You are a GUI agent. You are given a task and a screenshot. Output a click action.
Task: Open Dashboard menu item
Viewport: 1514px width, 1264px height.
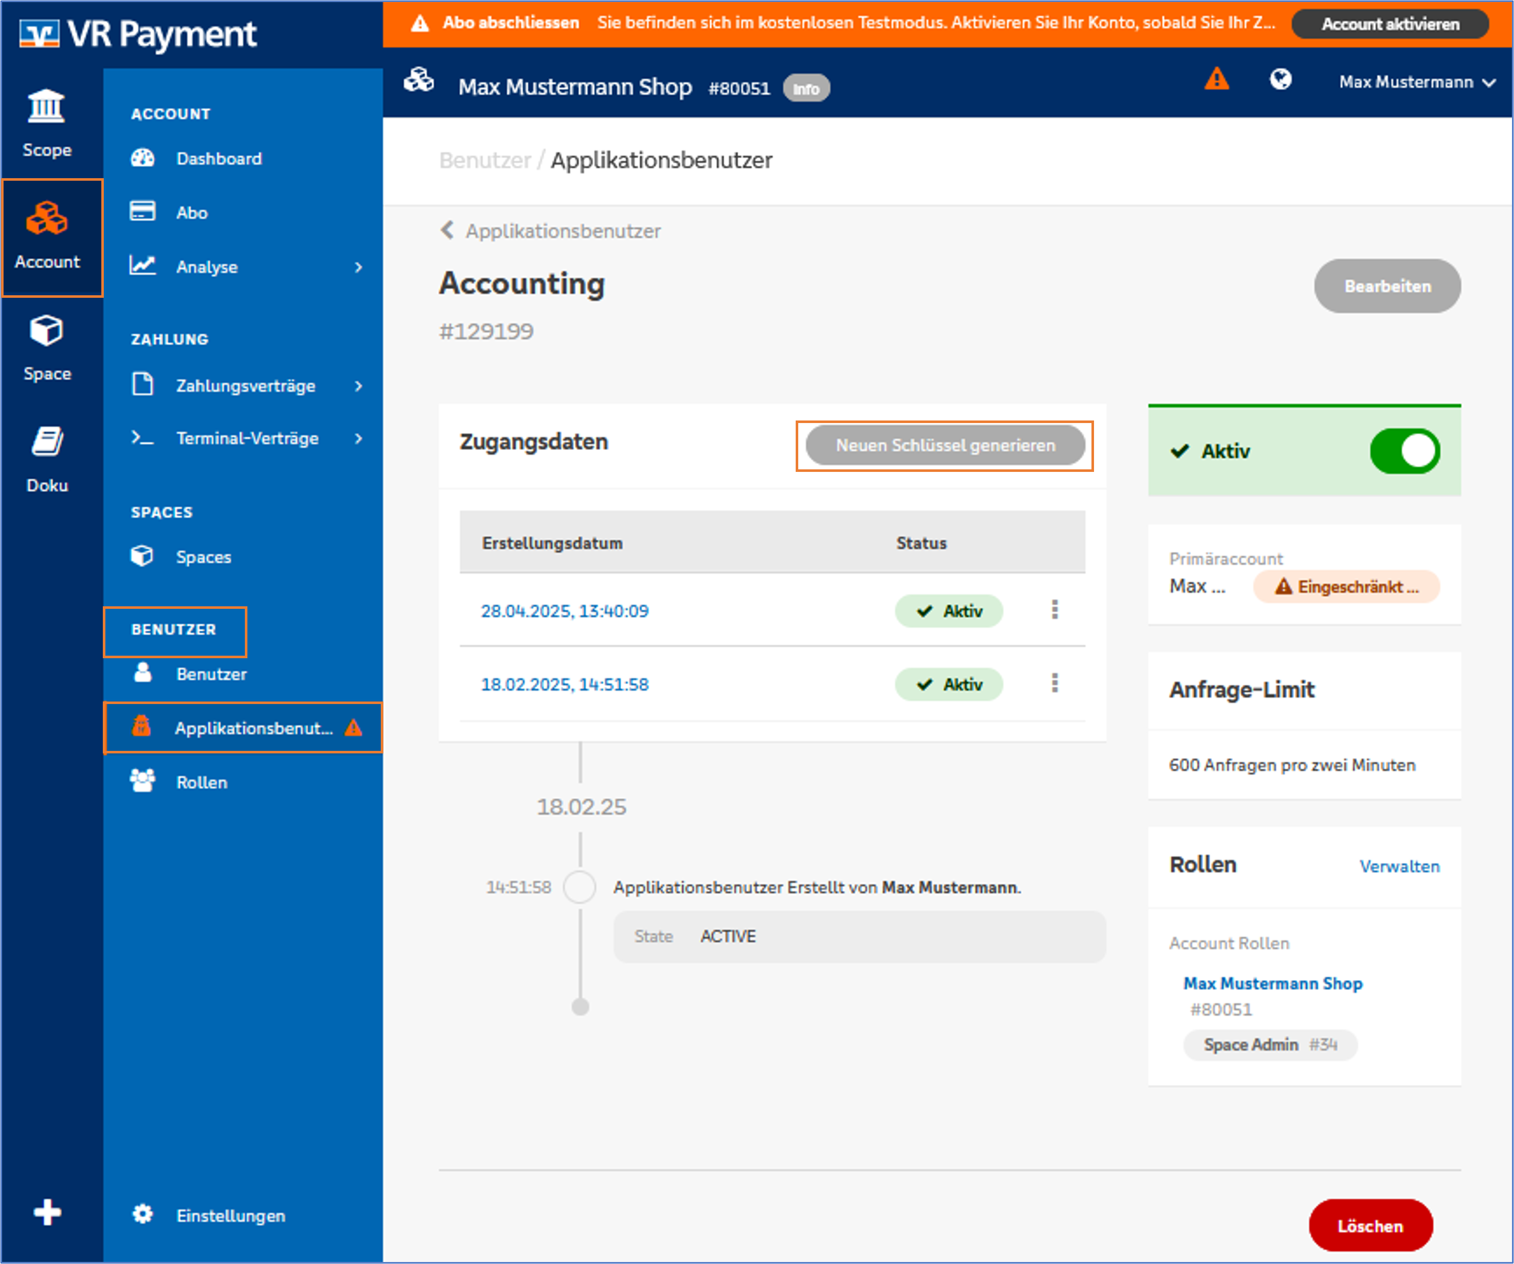click(x=219, y=159)
